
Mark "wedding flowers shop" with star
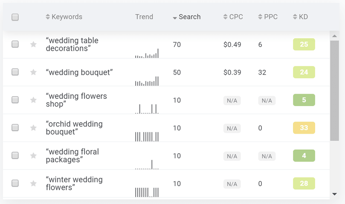point(33,100)
